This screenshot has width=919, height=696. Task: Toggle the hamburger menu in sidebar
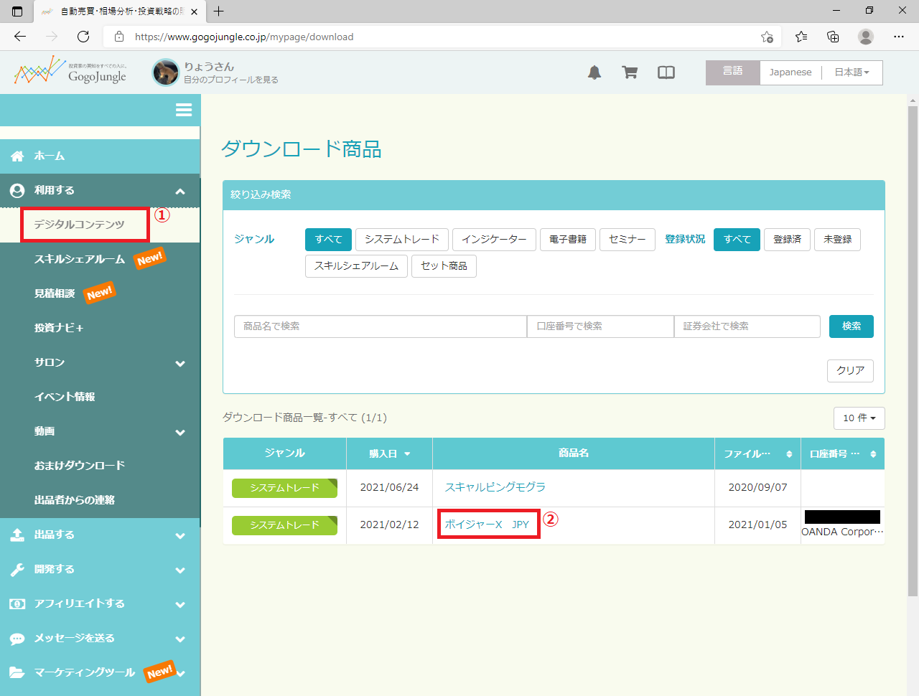(x=184, y=110)
